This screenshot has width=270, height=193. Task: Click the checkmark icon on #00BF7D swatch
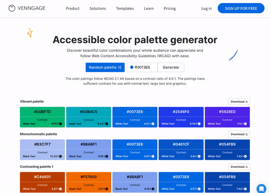pyautogui.click(x=61, y=124)
